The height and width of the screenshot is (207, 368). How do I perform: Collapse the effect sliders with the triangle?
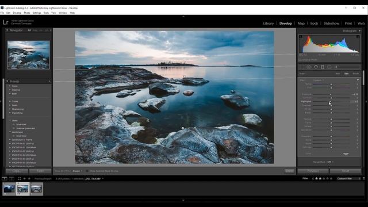358,80
